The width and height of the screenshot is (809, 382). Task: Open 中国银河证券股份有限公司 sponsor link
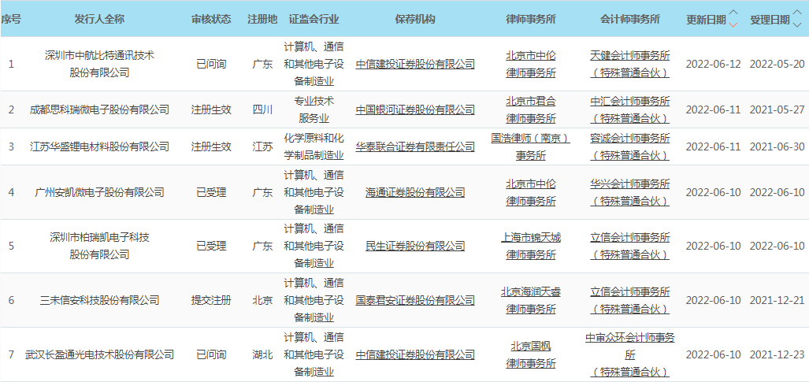(x=415, y=109)
